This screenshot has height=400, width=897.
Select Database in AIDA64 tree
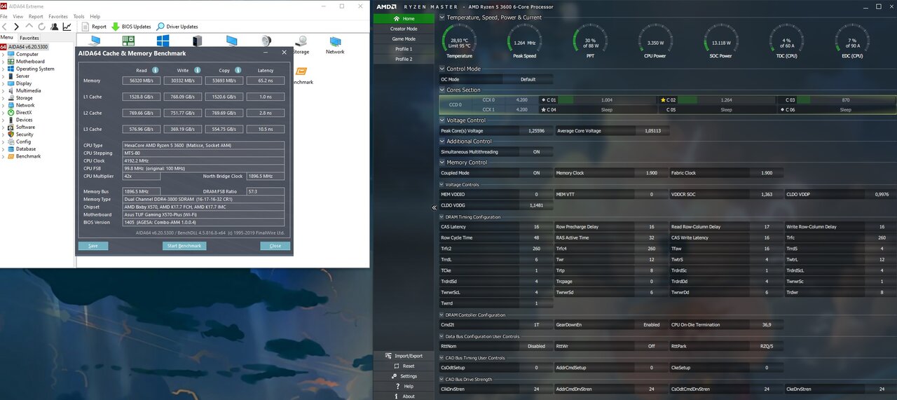[x=26, y=149]
